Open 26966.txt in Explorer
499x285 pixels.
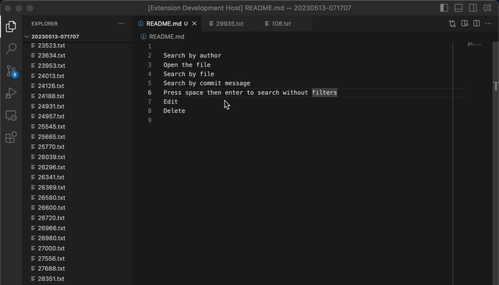click(x=77, y=228)
